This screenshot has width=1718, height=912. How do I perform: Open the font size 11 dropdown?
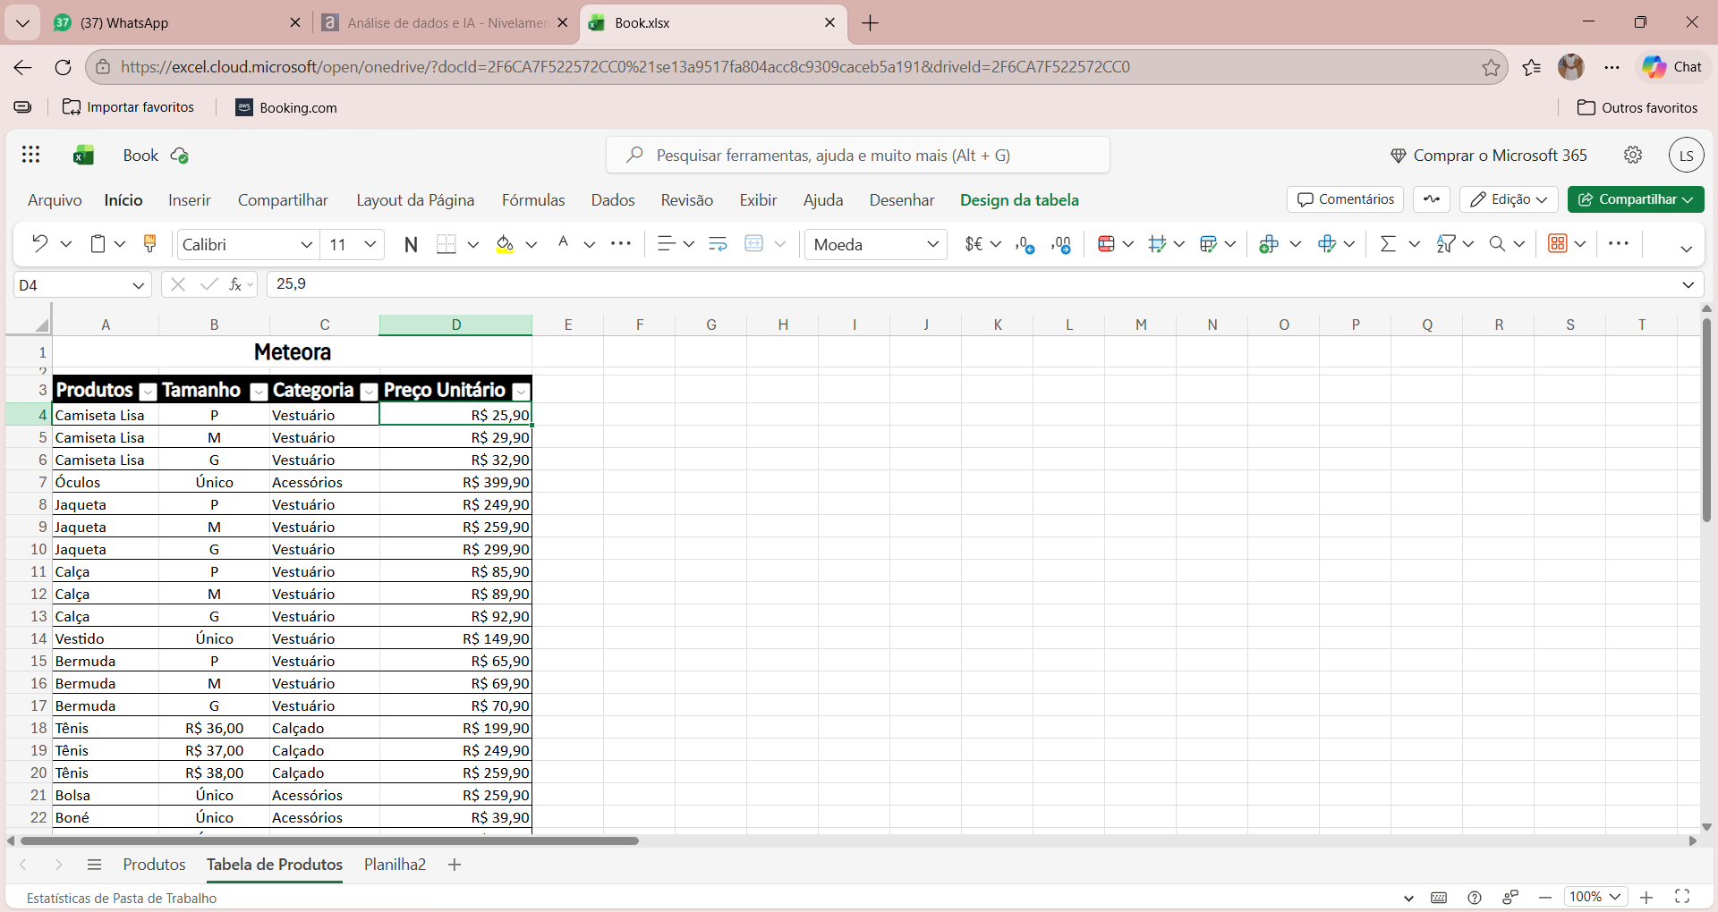(370, 244)
